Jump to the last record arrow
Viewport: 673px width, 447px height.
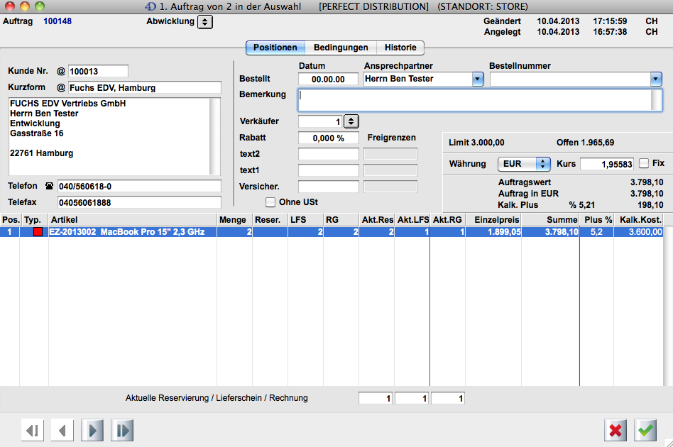(x=122, y=430)
